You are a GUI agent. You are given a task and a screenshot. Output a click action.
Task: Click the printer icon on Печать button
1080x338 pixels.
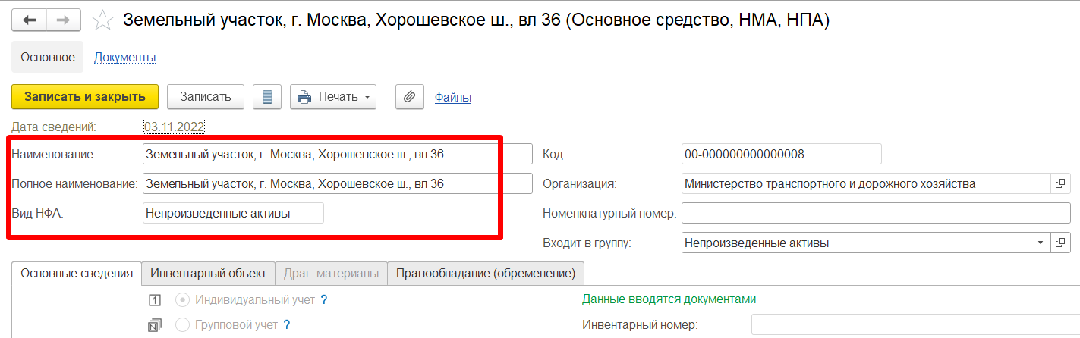pos(304,97)
